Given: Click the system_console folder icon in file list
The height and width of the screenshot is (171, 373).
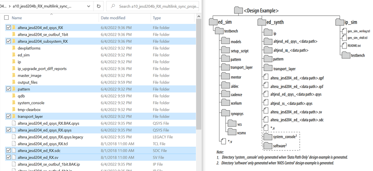Looking at the screenshot, I should coord(14,103).
